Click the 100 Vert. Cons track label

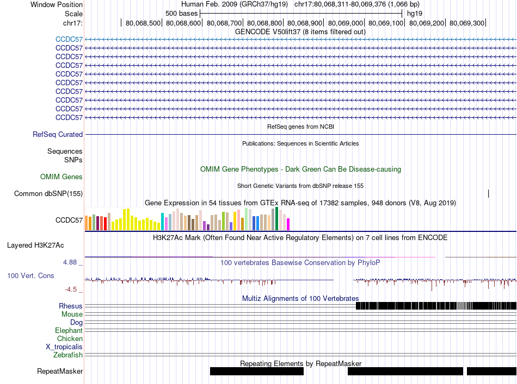[30, 276]
